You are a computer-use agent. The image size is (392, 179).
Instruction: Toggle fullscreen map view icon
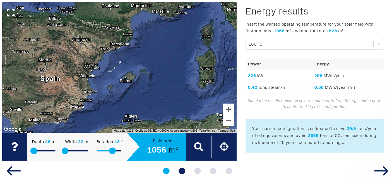click(x=11, y=13)
